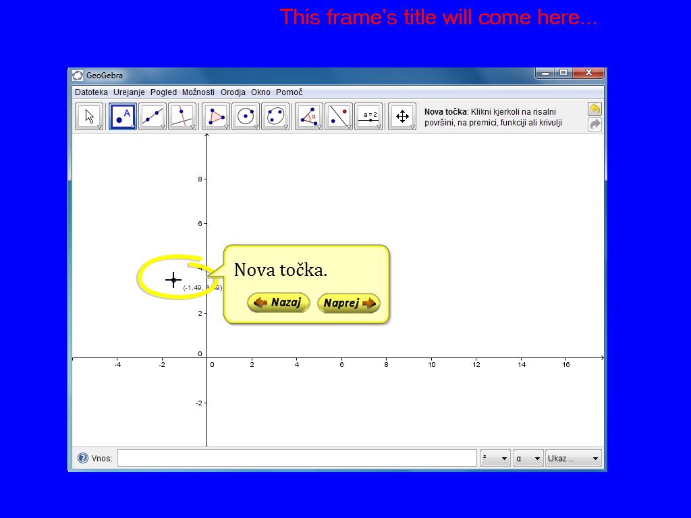Open the Pomoč menu

[289, 92]
